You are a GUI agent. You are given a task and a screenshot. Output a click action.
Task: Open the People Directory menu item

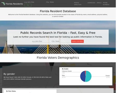point(78,4)
